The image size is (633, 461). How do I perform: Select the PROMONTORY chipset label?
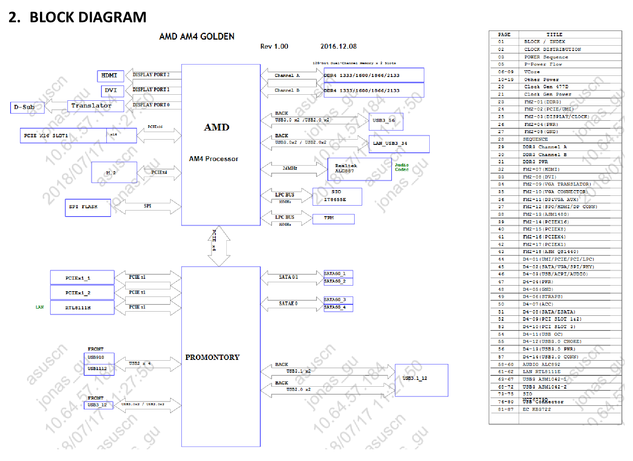click(212, 357)
